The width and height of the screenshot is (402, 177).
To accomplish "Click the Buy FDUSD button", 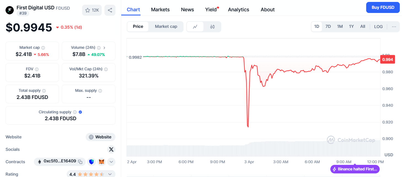I will click(x=383, y=7).
